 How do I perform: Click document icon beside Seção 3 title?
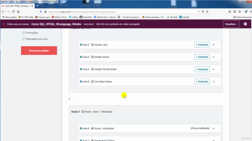(x=83, y=112)
